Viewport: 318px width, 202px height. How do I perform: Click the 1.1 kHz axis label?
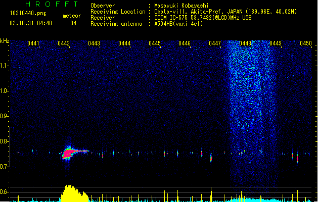click(x=4, y=66)
